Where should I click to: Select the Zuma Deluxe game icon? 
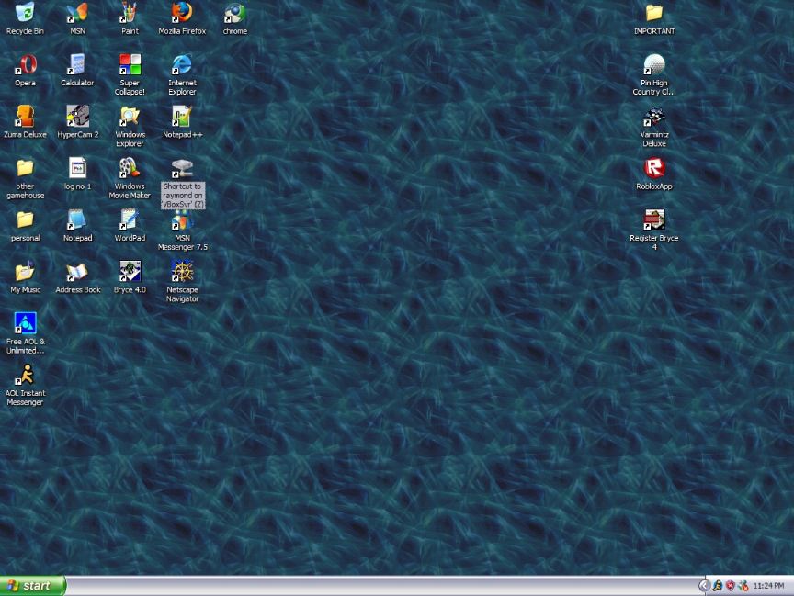[x=25, y=117]
